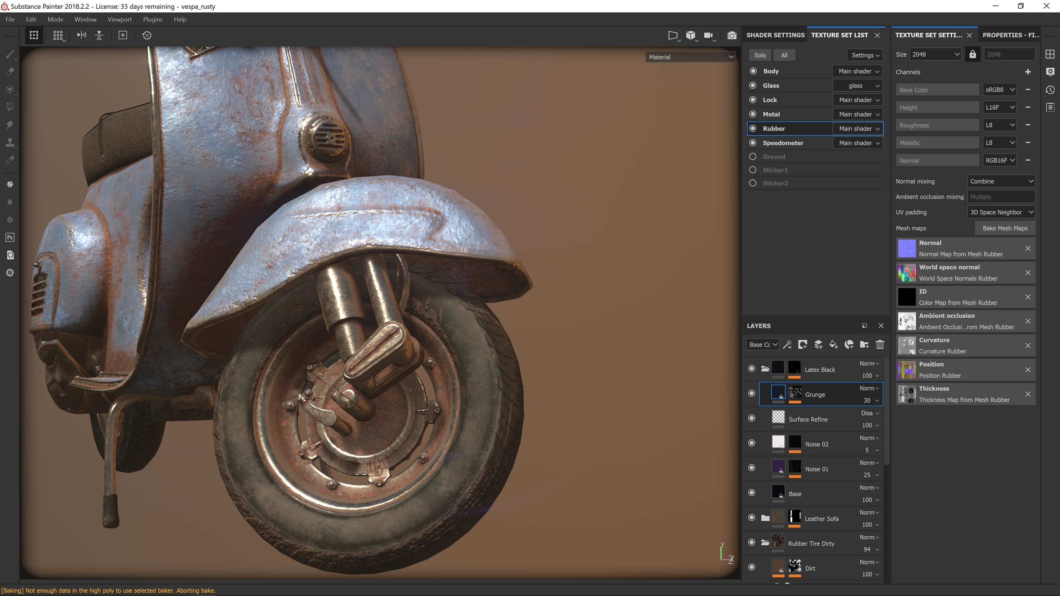Open the Layers channel Base Color dropdown
Screen dimensions: 1060x596
[x=762, y=345]
